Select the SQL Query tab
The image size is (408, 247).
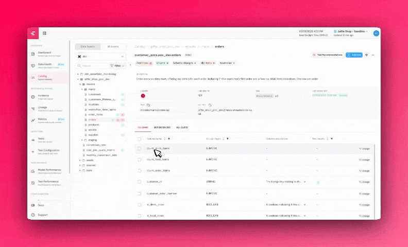click(182, 128)
